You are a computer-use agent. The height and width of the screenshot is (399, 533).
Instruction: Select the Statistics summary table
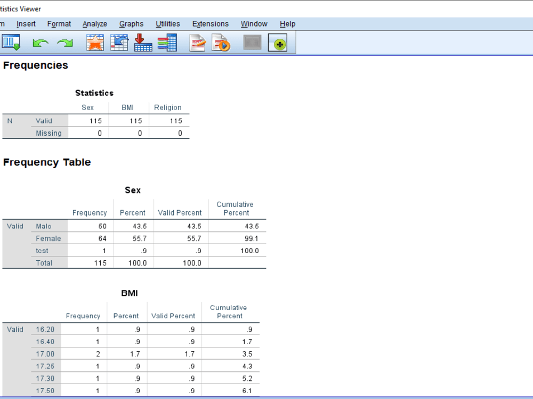tap(96, 120)
